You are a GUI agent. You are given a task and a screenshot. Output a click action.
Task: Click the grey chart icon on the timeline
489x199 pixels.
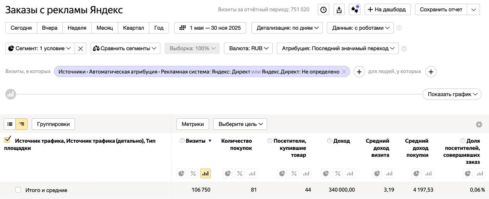coord(11,94)
